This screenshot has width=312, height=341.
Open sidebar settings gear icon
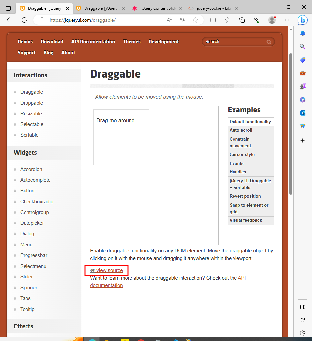[303, 333]
